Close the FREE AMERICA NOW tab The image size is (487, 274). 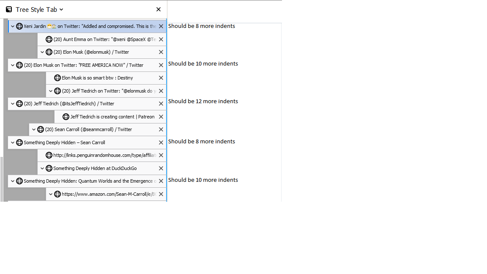[161, 65]
